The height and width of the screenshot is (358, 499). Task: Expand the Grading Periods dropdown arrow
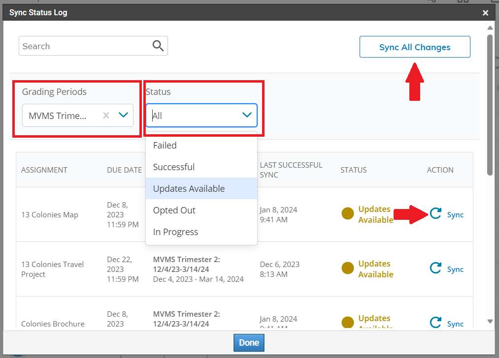[x=123, y=115]
